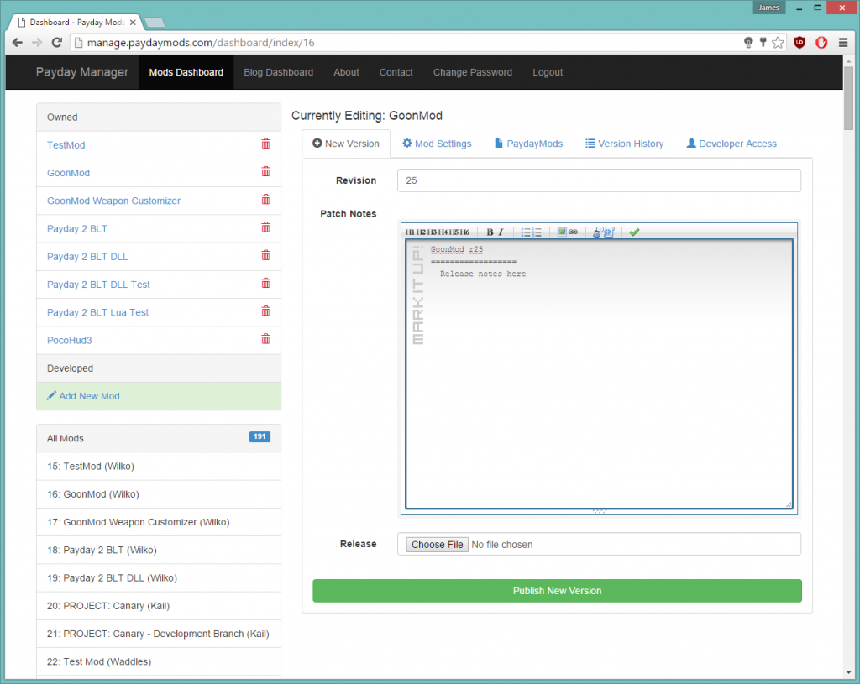The image size is (860, 684).
Task: Open the TestMod link under Owned
Action: [x=66, y=145]
